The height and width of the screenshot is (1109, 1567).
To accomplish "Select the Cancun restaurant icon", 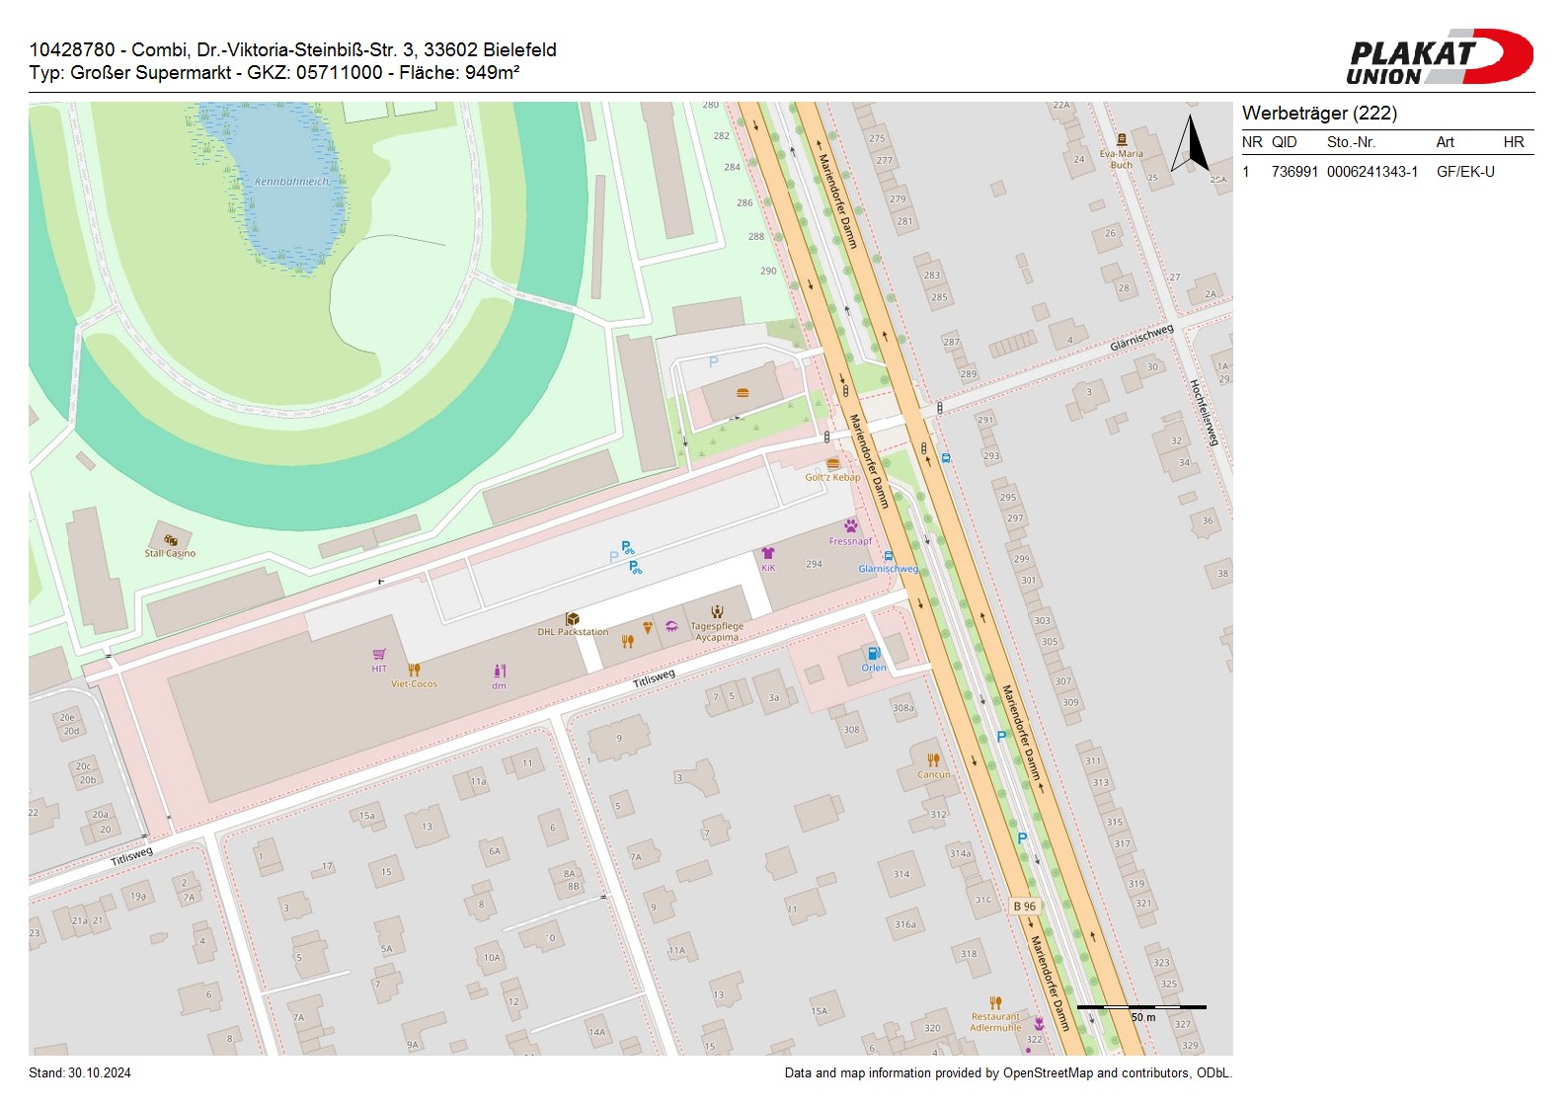I will click(933, 760).
